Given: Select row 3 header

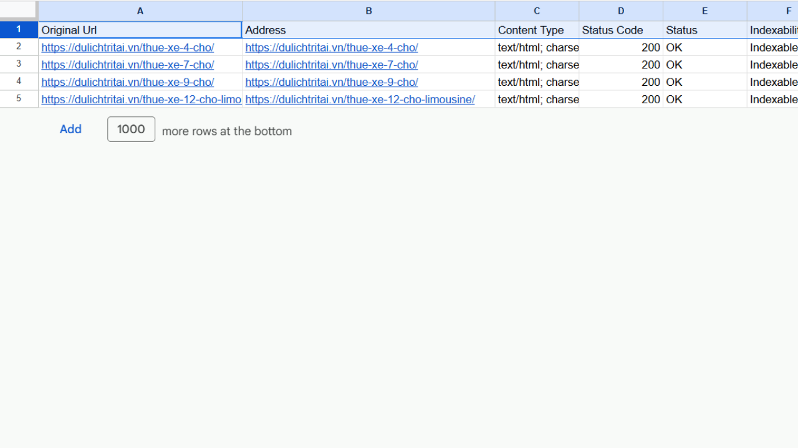Looking at the screenshot, I should (19, 64).
